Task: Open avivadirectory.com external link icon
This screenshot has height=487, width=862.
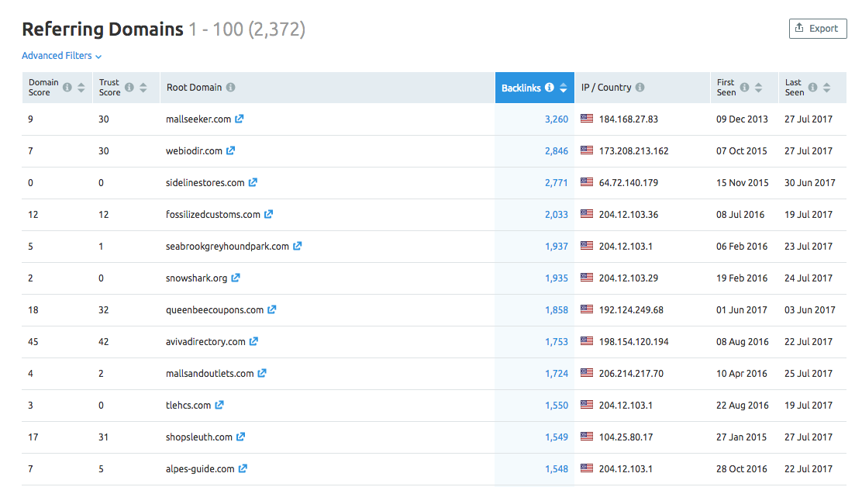Action: (x=253, y=342)
